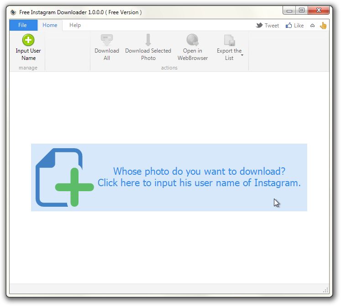Click the resize grip in the status bar corner
This screenshot has height=306, width=341.
click(x=326, y=290)
